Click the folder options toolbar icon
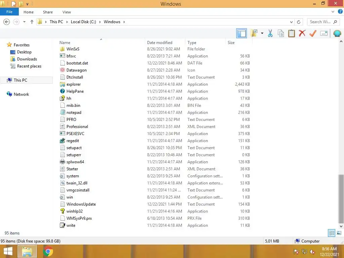Image resolution: width=344 pixels, height=258 pixels. 254,33
